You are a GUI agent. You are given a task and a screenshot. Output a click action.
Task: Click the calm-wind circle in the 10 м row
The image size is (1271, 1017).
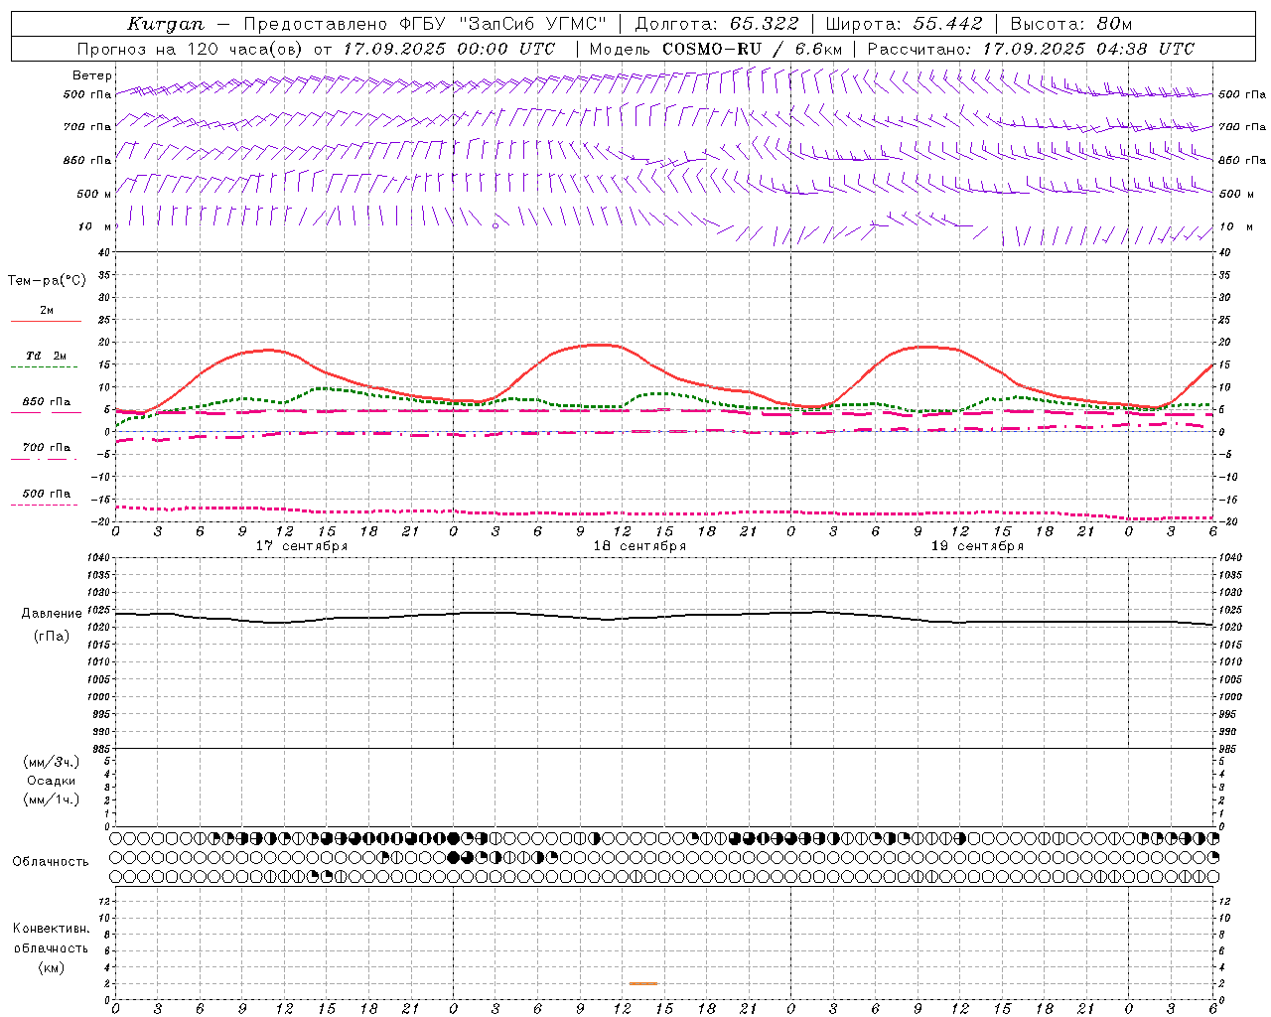(495, 225)
